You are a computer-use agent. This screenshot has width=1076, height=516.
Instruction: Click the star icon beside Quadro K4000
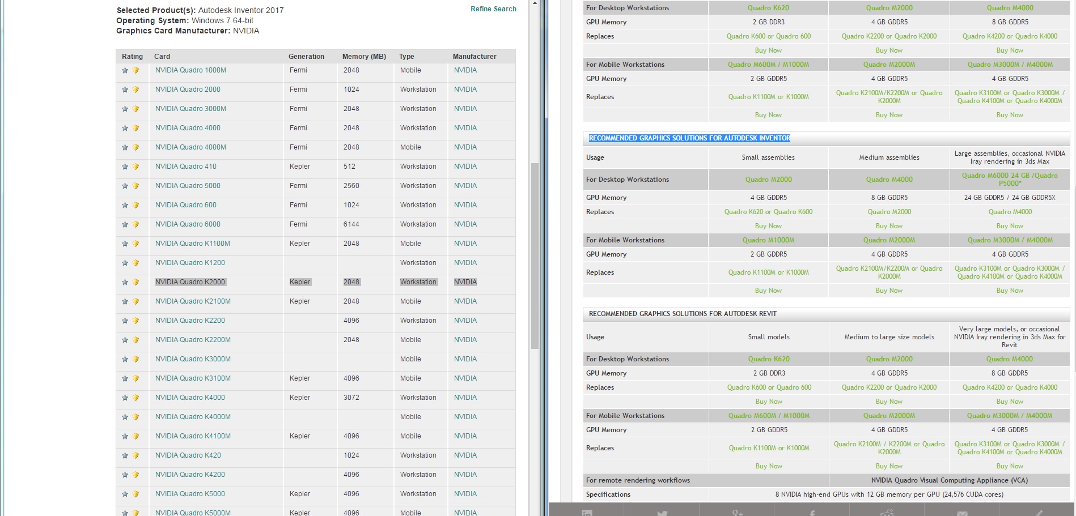click(125, 398)
